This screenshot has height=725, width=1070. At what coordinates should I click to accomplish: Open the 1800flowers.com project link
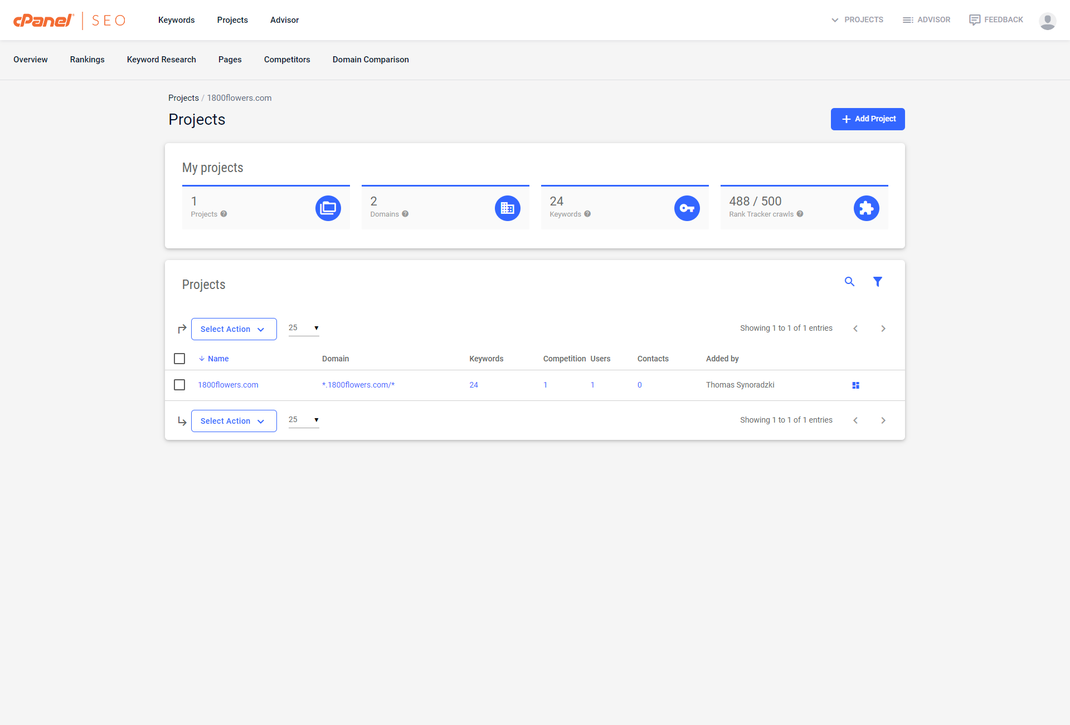click(228, 385)
